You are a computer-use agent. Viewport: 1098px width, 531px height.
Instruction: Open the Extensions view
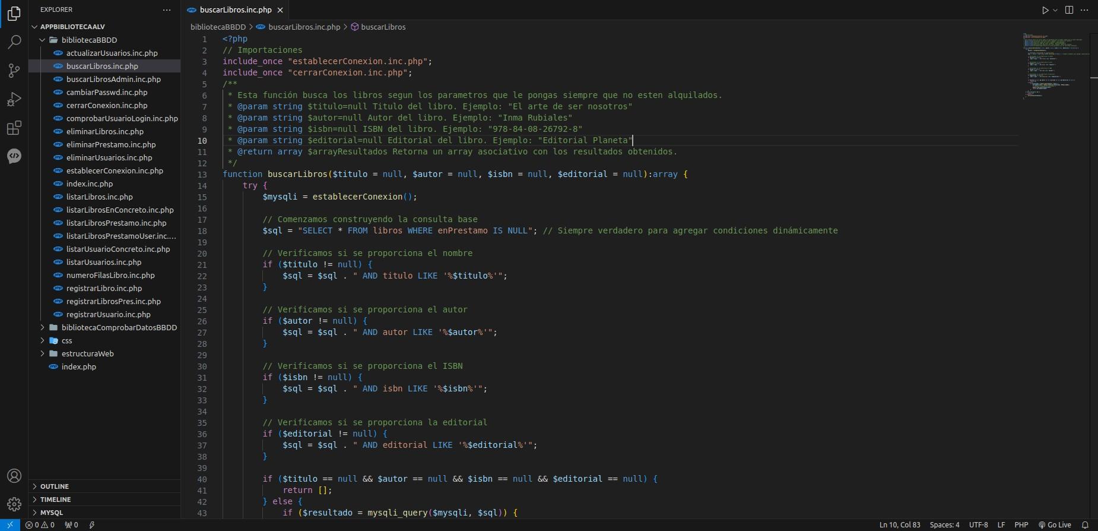[x=14, y=127]
